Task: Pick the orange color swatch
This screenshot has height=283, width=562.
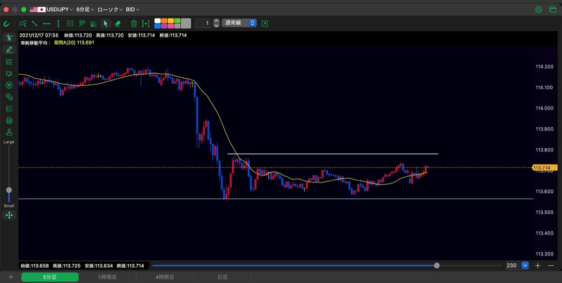Action: tap(164, 21)
